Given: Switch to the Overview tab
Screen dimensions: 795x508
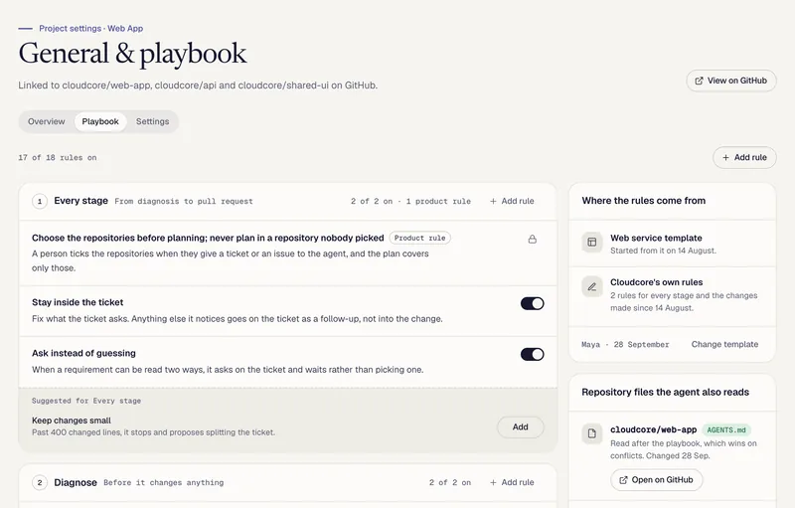Looking at the screenshot, I should tap(46, 121).
